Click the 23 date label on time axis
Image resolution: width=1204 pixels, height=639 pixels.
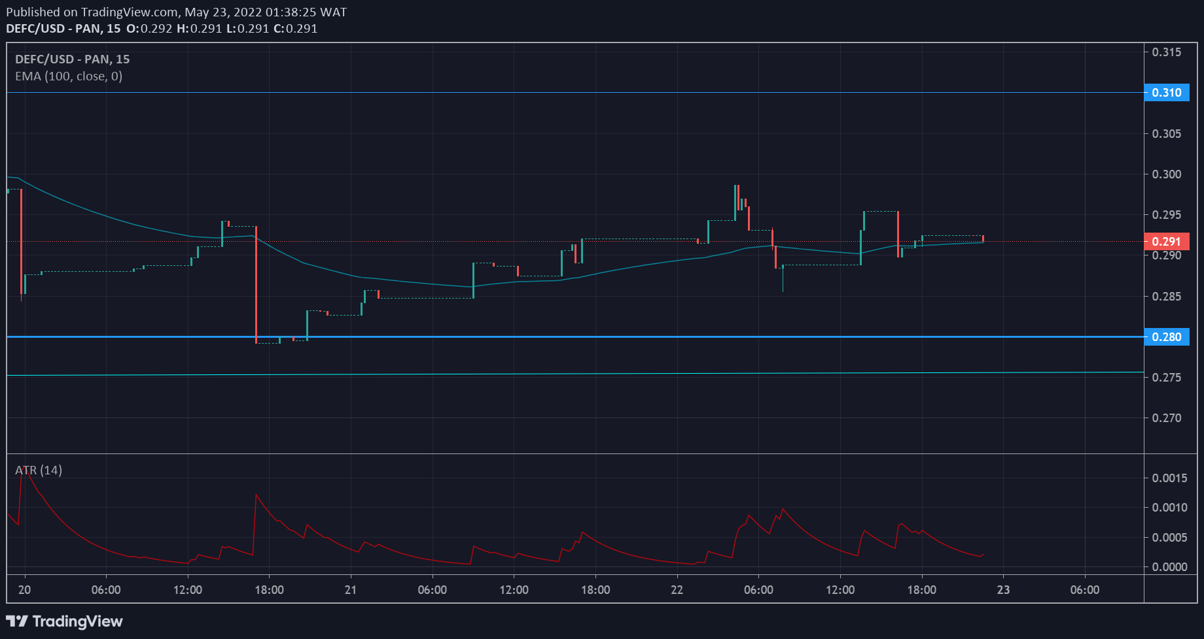click(1003, 590)
